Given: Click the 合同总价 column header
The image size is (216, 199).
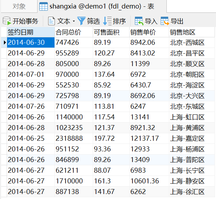Looking at the screenshot, I should [74, 32].
